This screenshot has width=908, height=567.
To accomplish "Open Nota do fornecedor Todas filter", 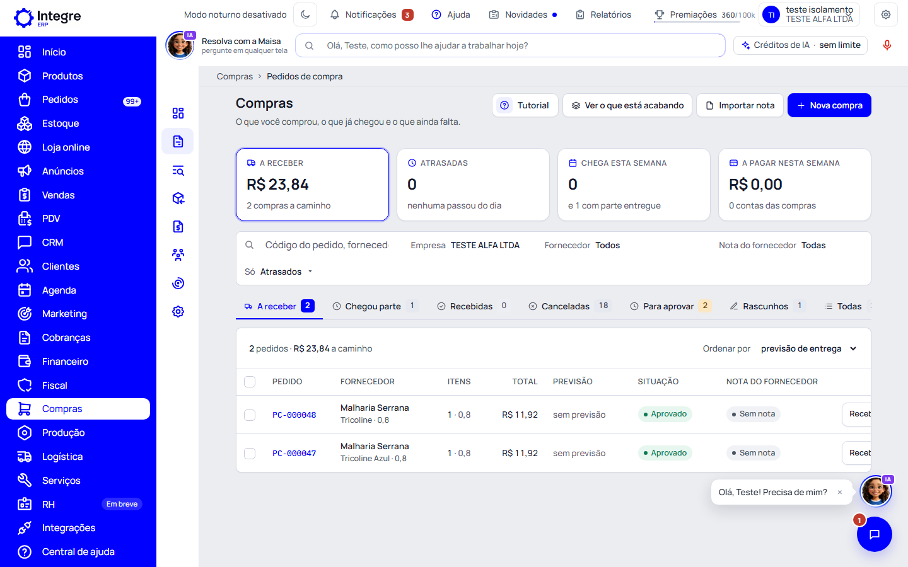I will point(772,245).
